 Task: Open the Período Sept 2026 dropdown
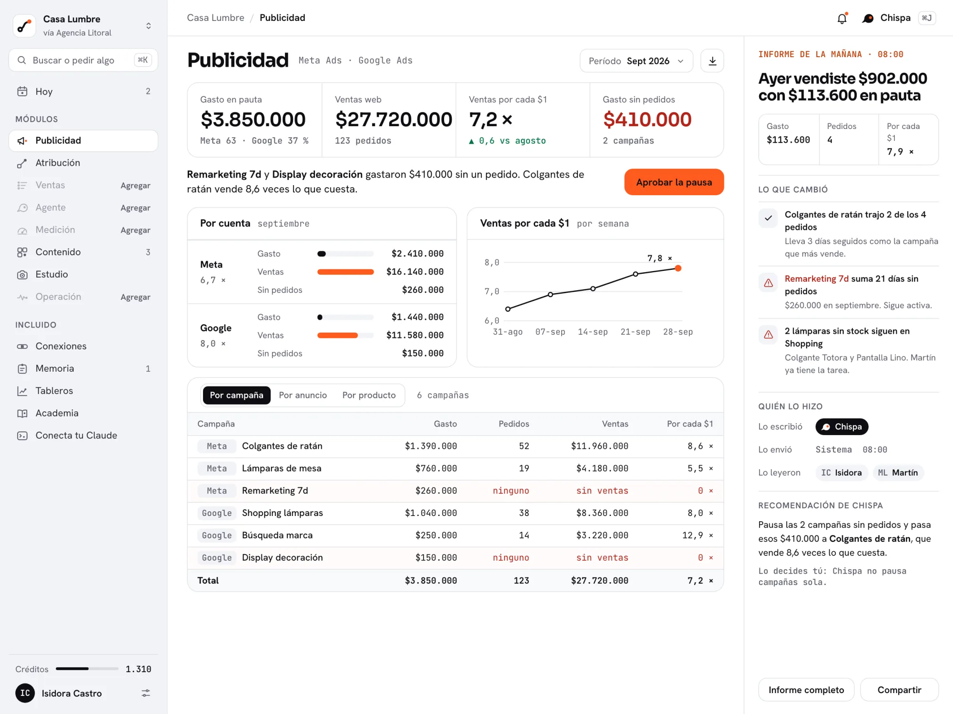point(636,61)
